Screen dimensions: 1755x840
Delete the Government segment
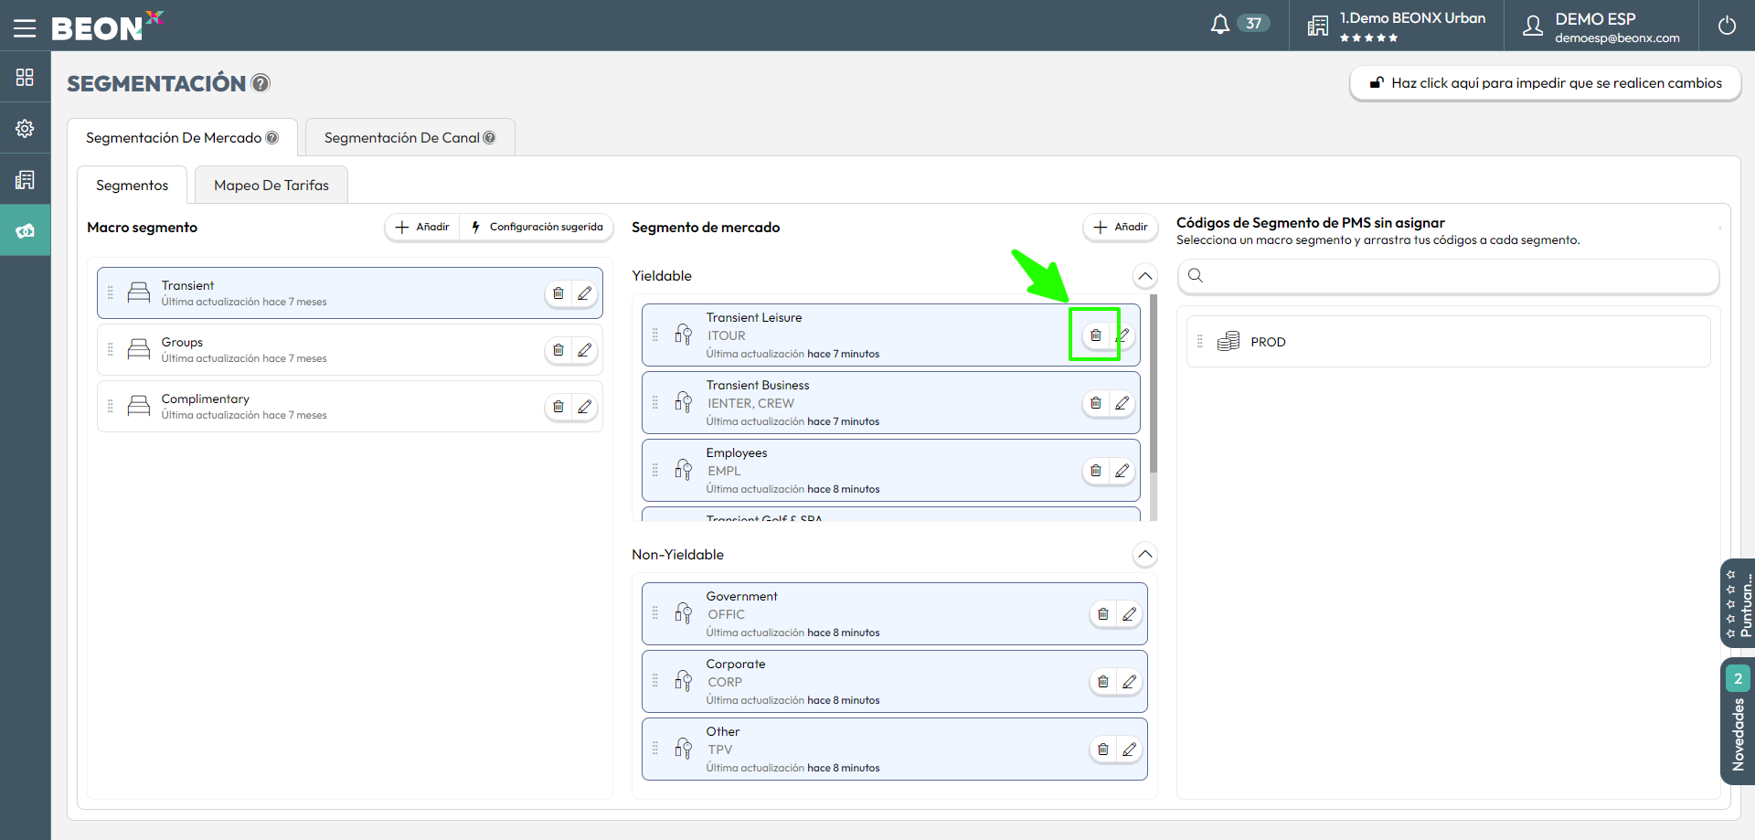tap(1103, 614)
